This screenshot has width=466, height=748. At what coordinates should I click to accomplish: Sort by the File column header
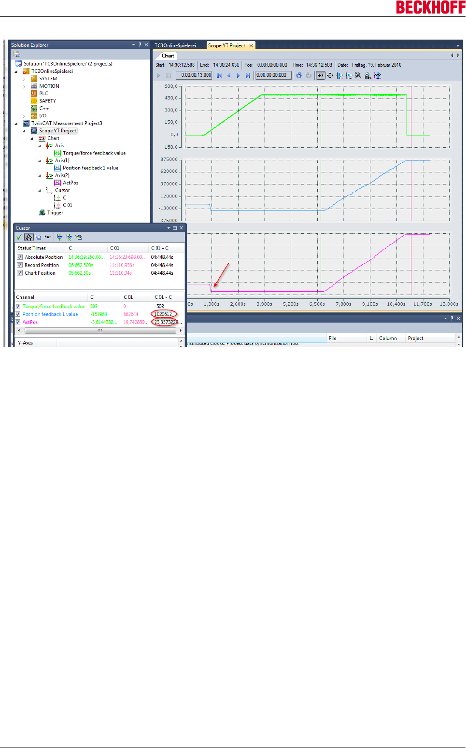[347, 338]
